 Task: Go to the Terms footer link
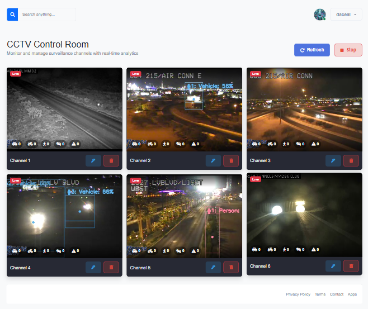320,294
